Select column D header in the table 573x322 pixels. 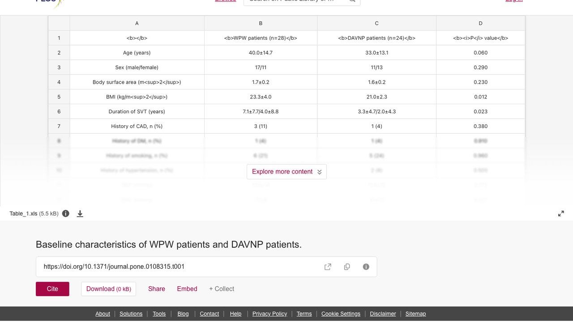point(480,23)
